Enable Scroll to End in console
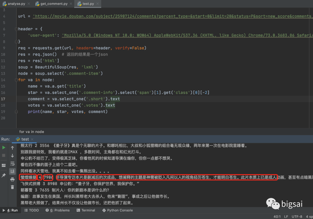The width and height of the screenshot is (313, 219). 12,171
